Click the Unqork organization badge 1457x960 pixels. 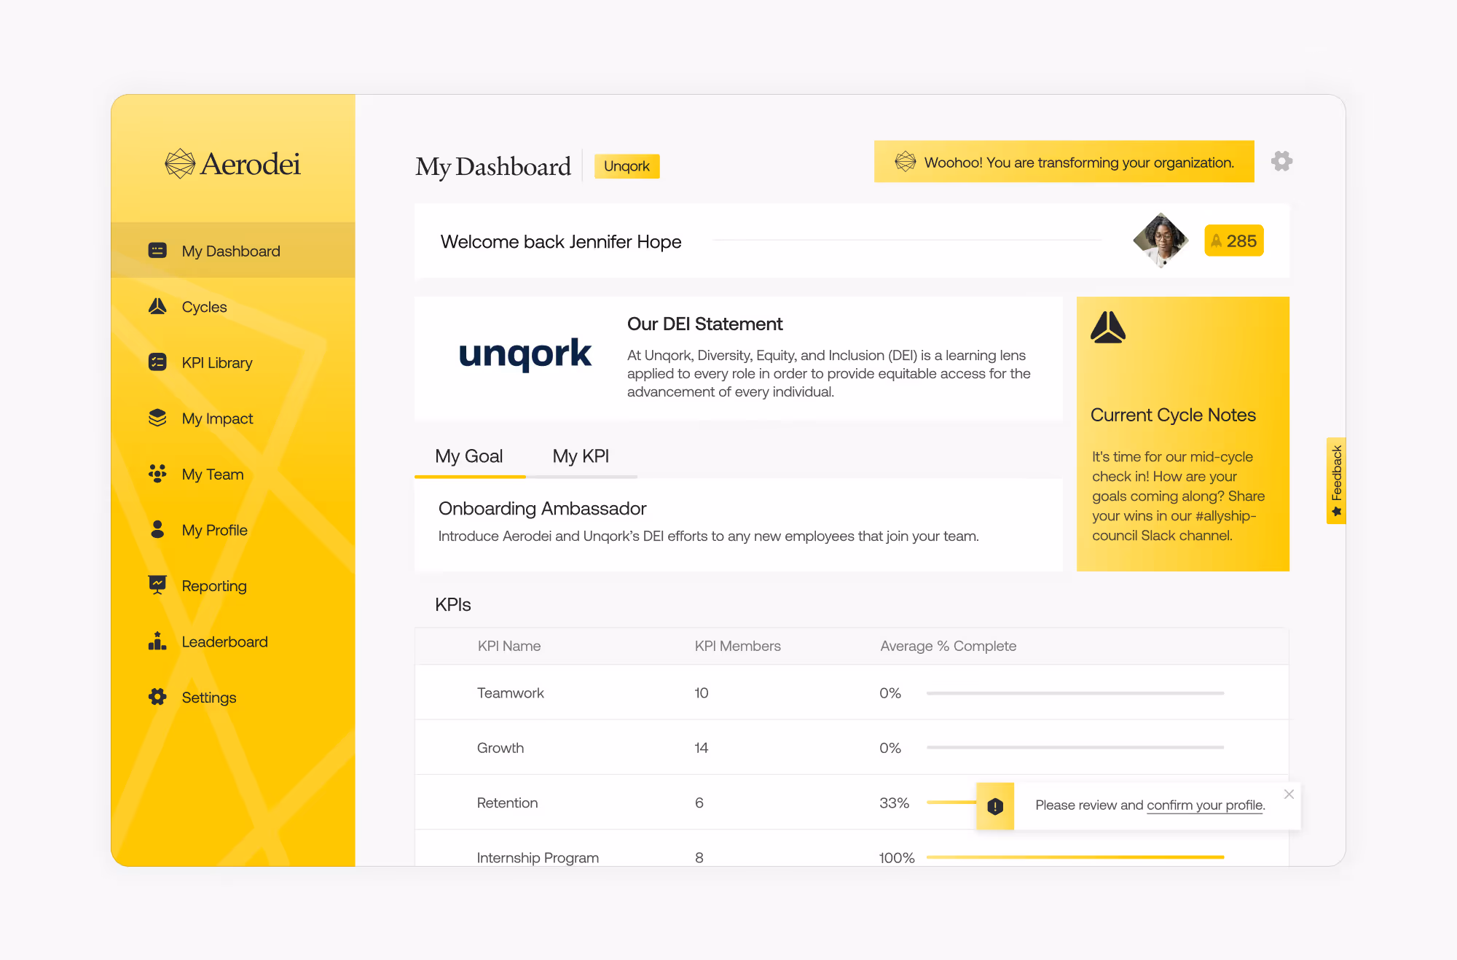[627, 166]
